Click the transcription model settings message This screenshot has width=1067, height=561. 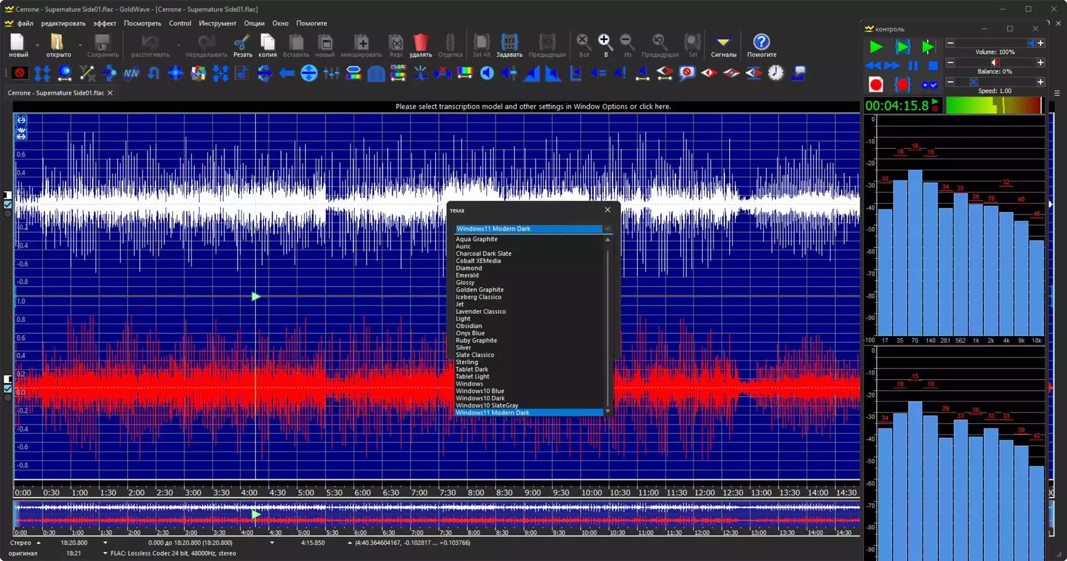(x=533, y=107)
